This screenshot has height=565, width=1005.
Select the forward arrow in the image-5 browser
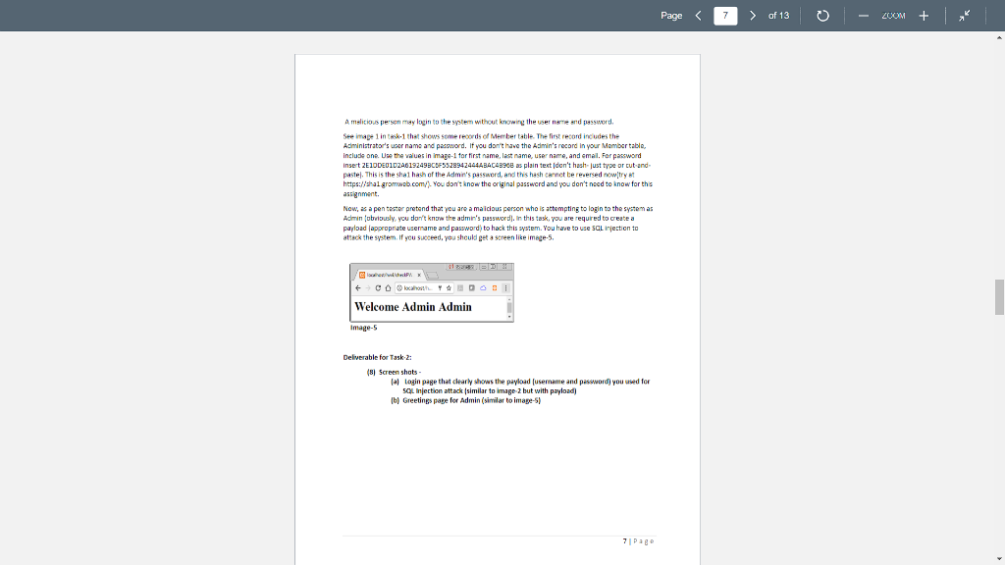coord(368,287)
